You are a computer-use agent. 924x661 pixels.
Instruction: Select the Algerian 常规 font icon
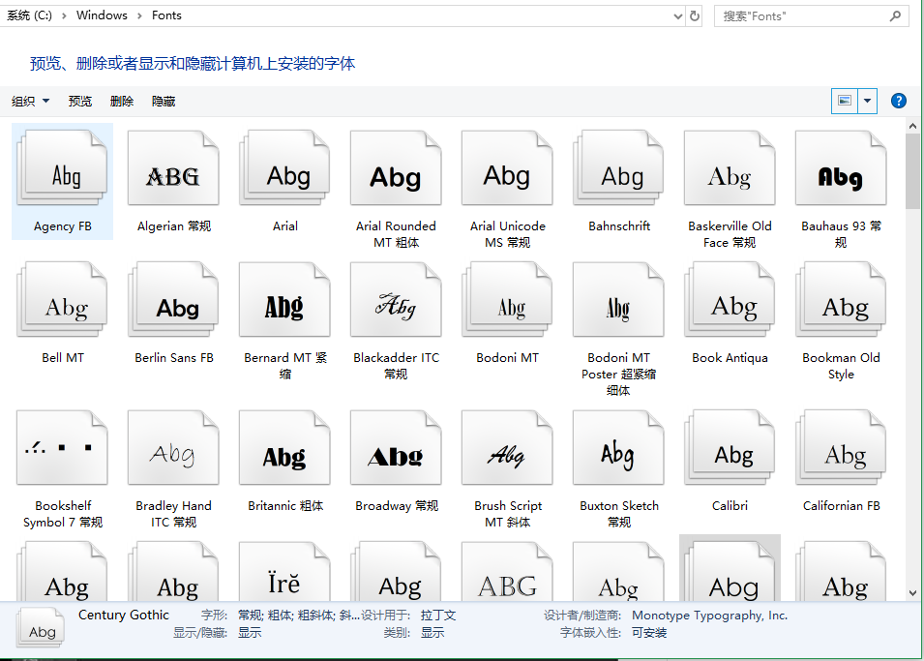pyautogui.click(x=173, y=168)
